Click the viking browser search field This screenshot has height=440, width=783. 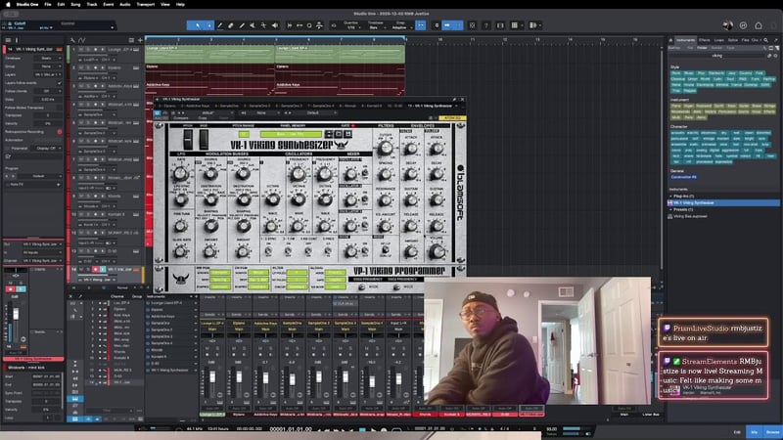coord(717,56)
